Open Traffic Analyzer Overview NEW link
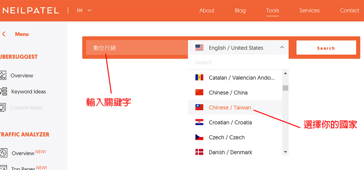 click(x=29, y=153)
